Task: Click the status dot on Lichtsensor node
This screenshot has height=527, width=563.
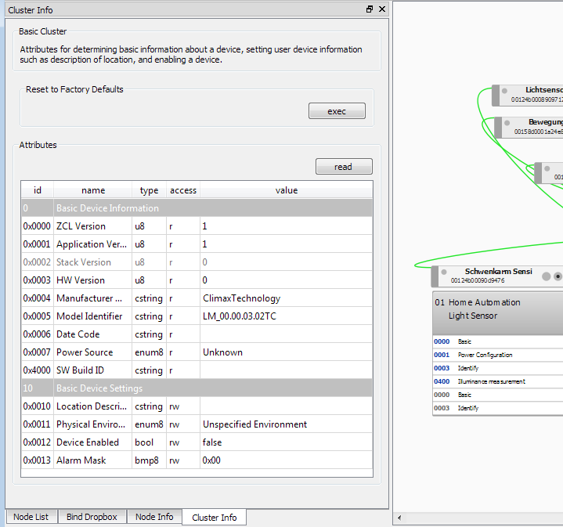Action: [x=504, y=91]
